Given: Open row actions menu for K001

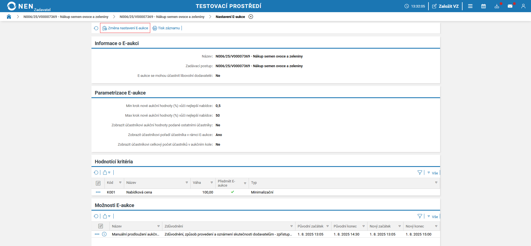Looking at the screenshot, I should 98,192.
